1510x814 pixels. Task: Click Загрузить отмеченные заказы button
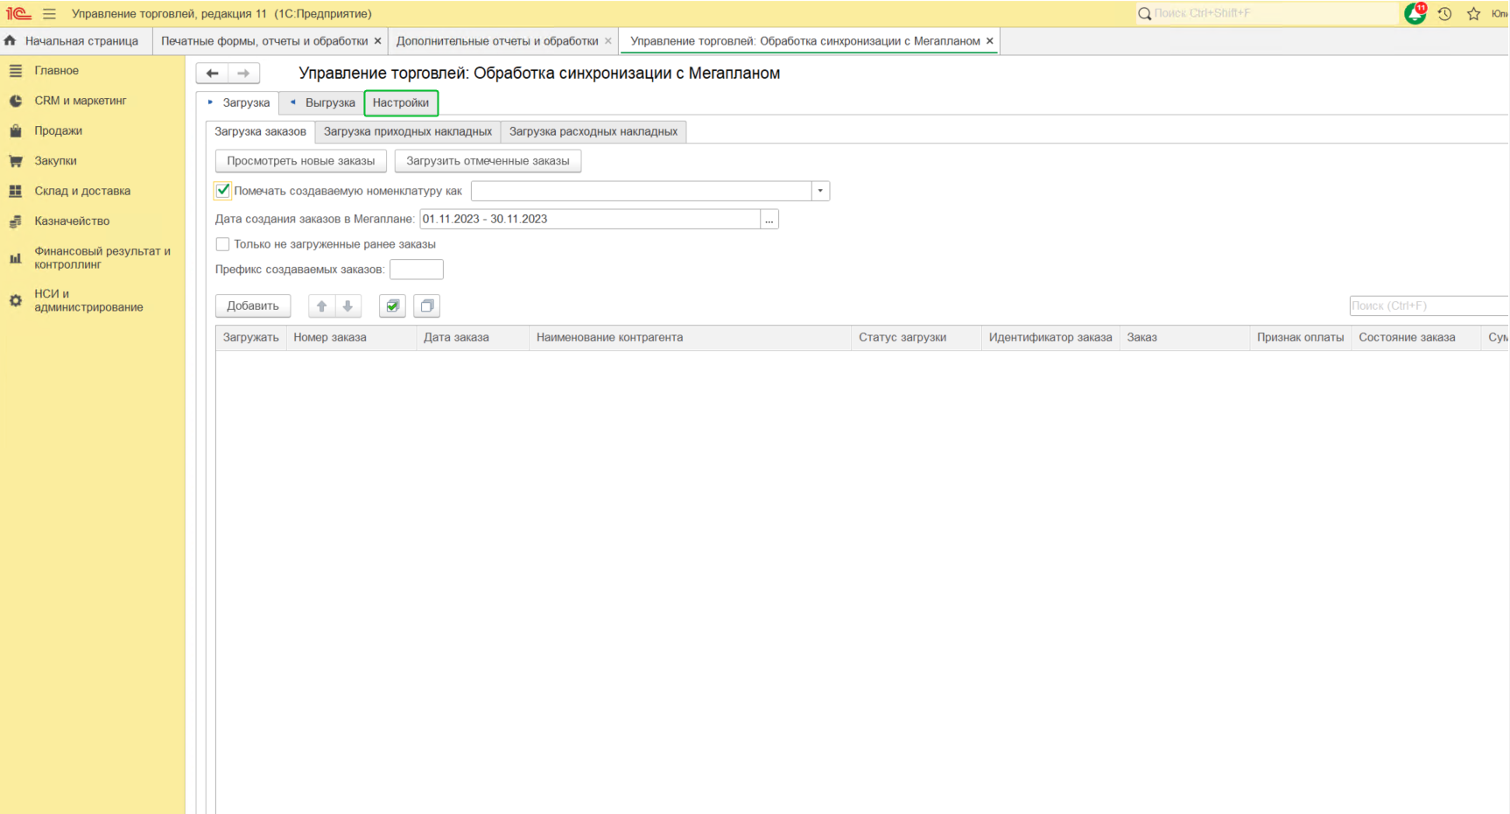tap(488, 161)
